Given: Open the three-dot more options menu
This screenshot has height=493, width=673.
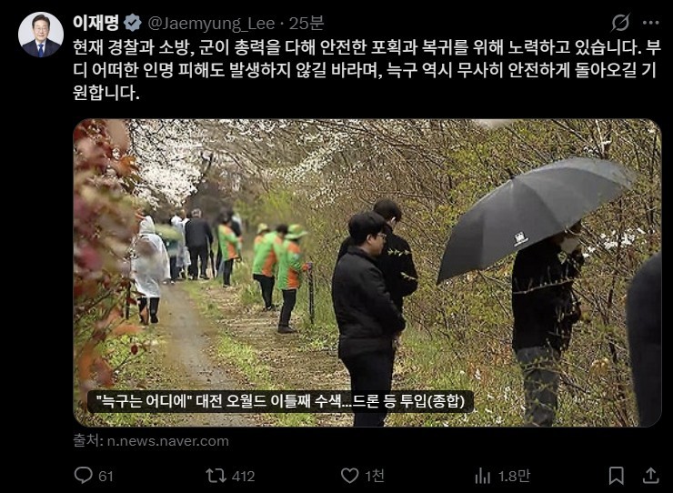Looking at the screenshot, I should [x=651, y=23].
